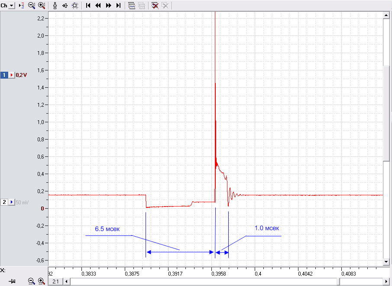
Task: Click the 2,2 voltage axis label
Action: pos(41,19)
